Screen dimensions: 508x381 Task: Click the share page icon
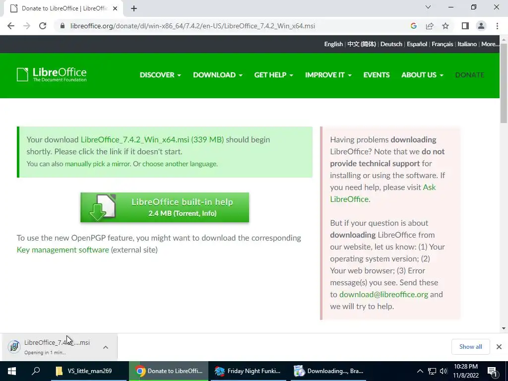pos(430,26)
